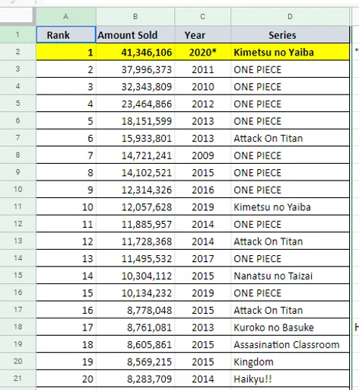
Task: Click the cell with 15,933,801
Action: pyautogui.click(x=135, y=138)
